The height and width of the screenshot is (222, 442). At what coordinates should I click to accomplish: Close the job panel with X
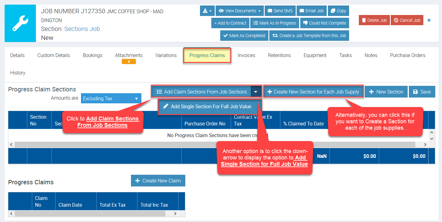click(429, 20)
